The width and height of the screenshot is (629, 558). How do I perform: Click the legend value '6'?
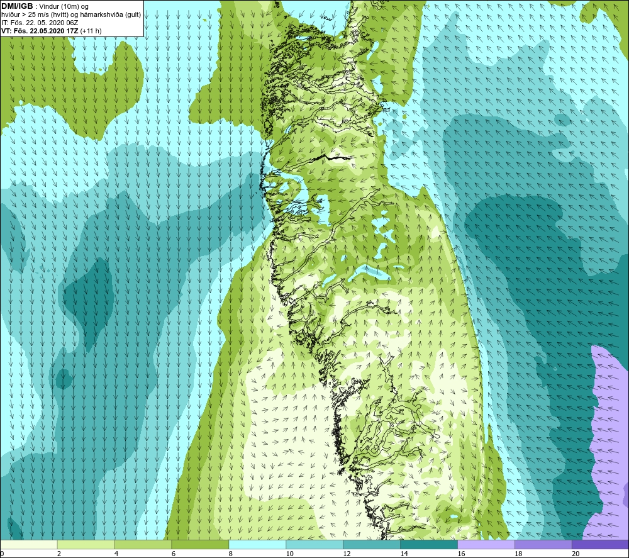click(174, 554)
